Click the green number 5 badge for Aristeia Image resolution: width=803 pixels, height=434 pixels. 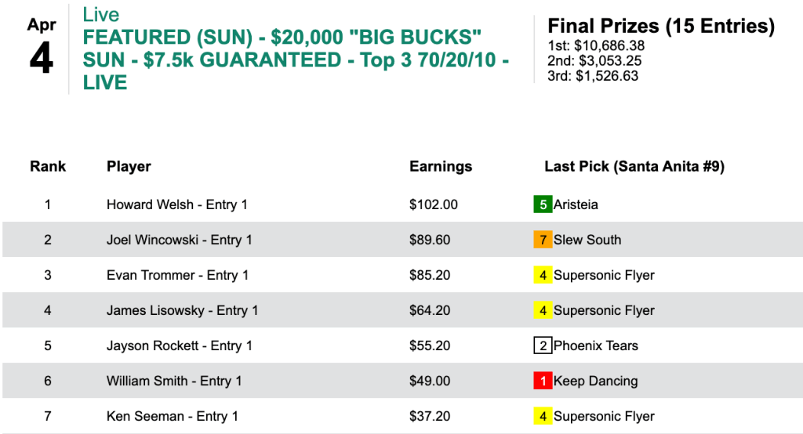[x=543, y=204]
